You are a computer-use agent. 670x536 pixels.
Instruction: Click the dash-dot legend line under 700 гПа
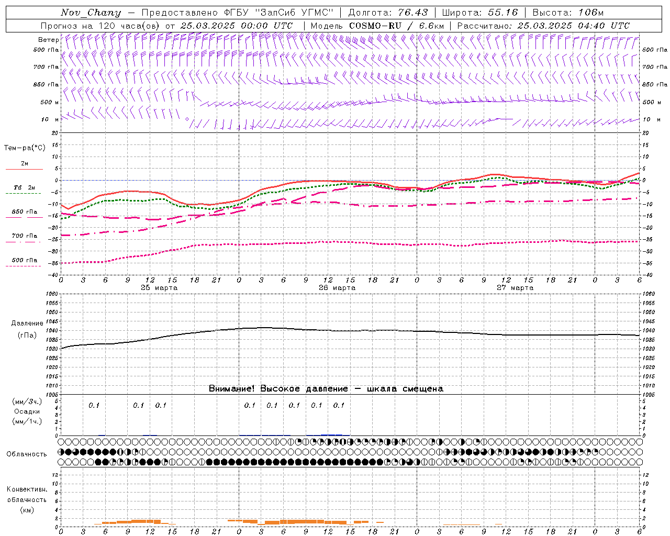(x=23, y=242)
